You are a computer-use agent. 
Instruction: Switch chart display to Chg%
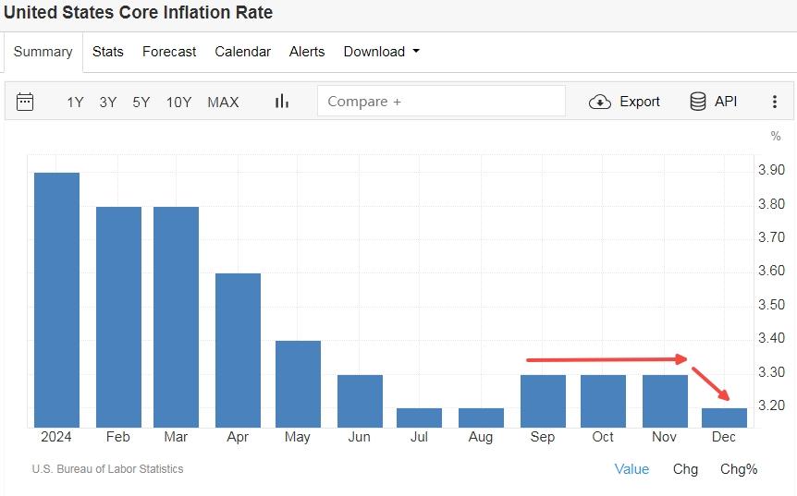coord(739,469)
